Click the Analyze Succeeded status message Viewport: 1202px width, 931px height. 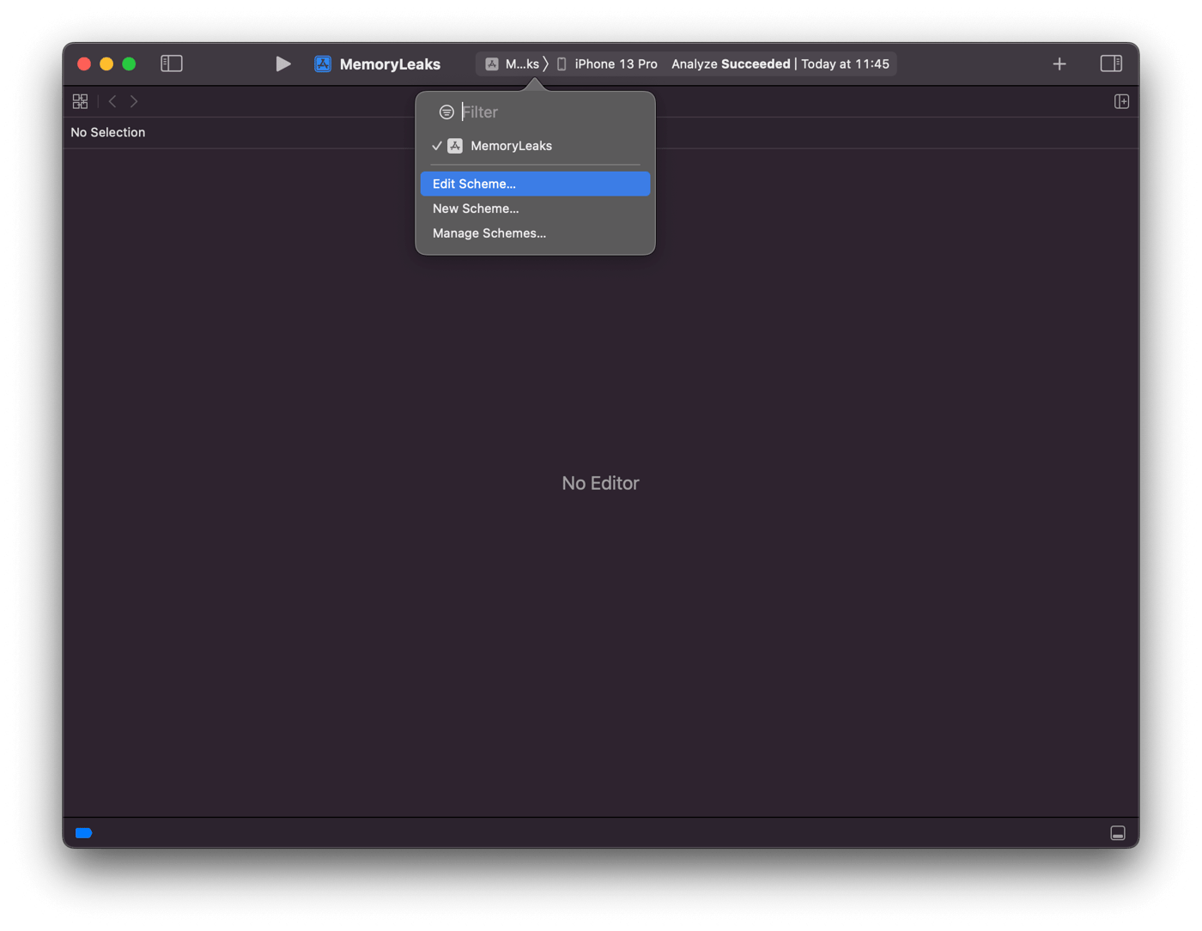click(x=731, y=63)
